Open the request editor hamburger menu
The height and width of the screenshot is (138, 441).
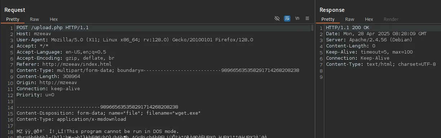click(307, 18)
